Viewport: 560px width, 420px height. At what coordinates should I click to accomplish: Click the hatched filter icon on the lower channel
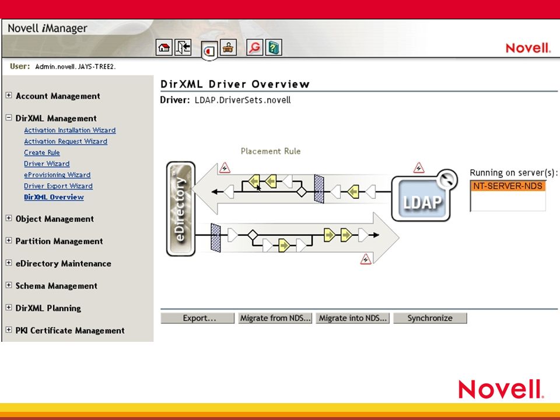coord(216,238)
